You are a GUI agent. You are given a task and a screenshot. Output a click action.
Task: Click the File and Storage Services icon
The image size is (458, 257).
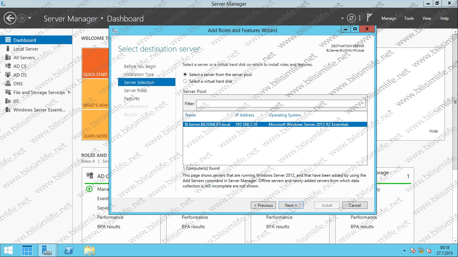pos(8,92)
